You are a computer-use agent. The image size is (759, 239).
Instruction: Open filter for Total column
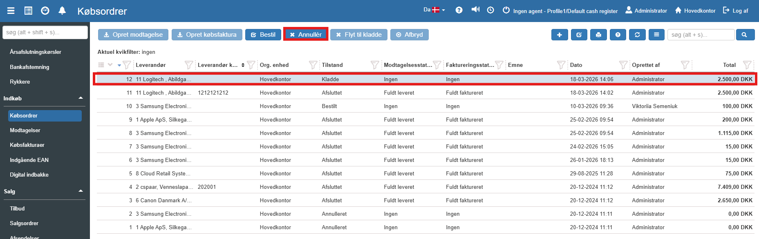click(x=747, y=65)
